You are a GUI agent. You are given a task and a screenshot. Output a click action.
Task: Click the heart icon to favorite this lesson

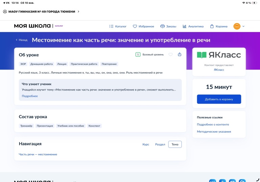click(170, 54)
